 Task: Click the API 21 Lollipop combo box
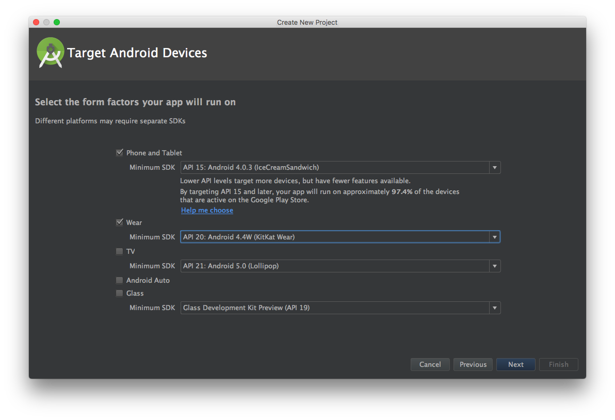coord(340,266)
